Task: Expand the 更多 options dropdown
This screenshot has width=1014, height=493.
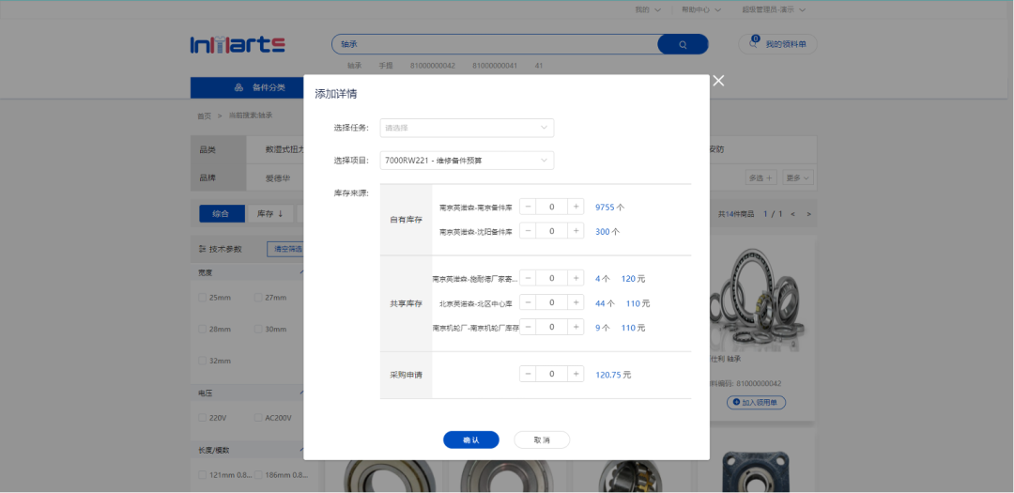Action: pos(797,177)
